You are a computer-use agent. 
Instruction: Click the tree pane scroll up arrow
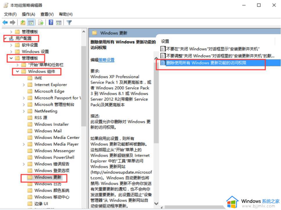pos(84,32)
